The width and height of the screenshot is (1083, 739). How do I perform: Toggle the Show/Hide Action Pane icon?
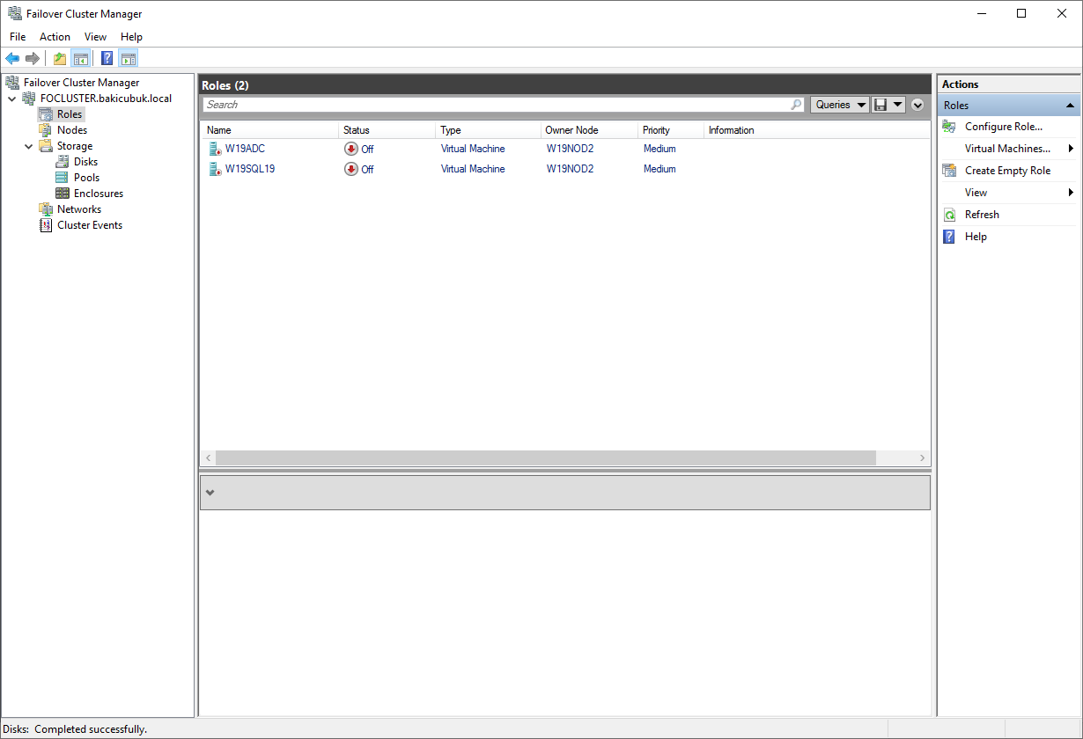coord(129,59)
